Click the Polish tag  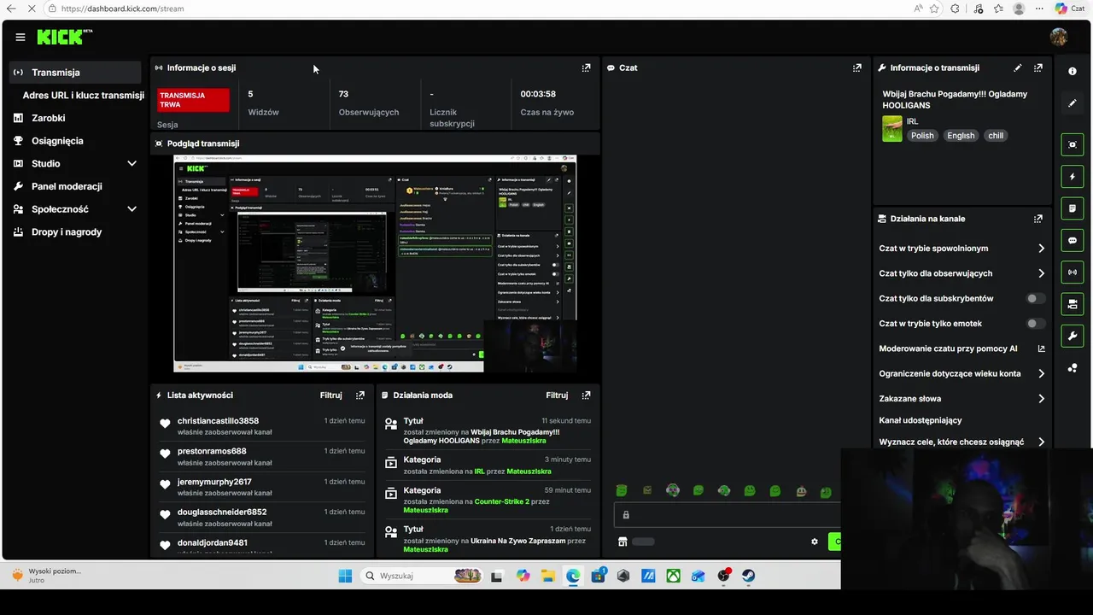point(922,136)
